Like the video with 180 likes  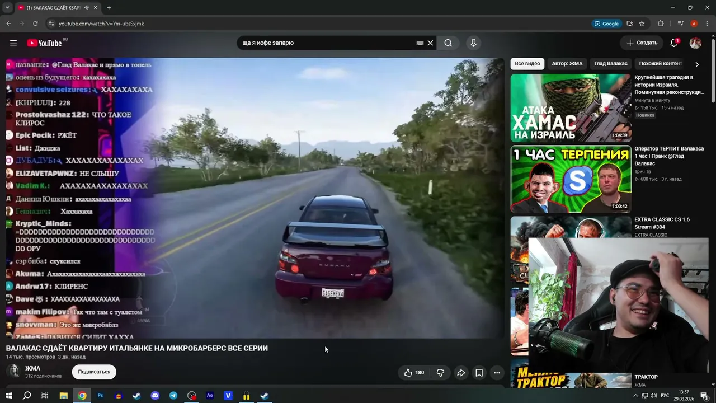click(x=414, y=372)
